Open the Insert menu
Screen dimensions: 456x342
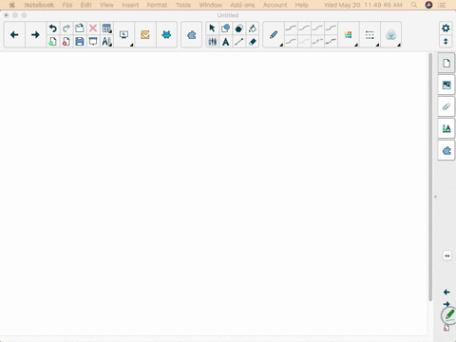130,5
